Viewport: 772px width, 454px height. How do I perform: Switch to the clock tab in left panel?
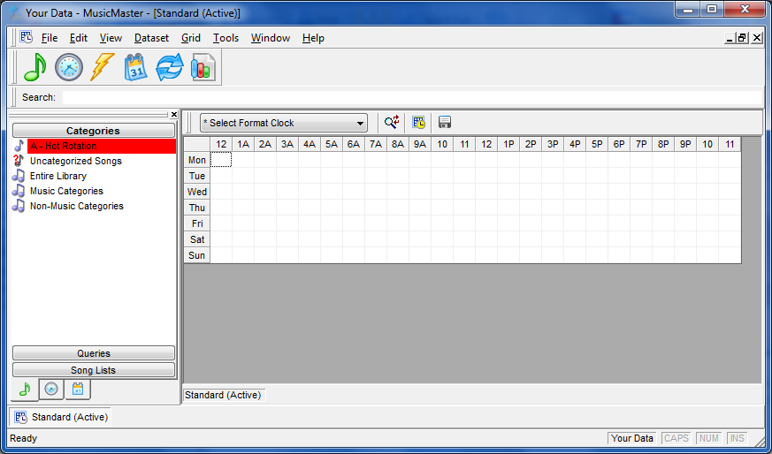pyautogui.click(x=51, y=389)
